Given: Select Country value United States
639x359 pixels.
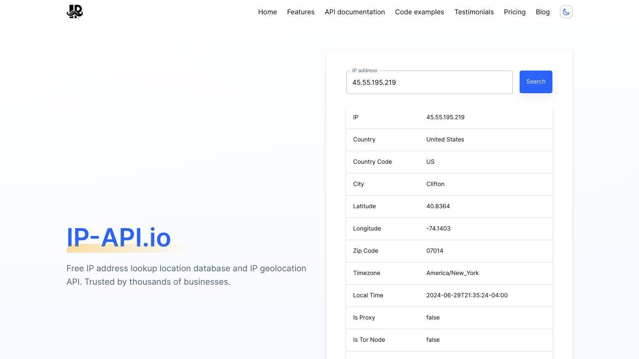Looking at the screenshot, I should (445, 140).
